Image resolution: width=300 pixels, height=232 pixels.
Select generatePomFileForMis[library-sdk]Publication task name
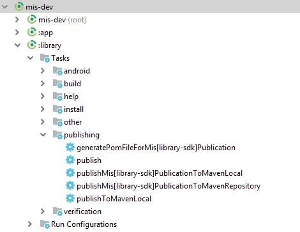pyautogui.click(x=156, y=148)
